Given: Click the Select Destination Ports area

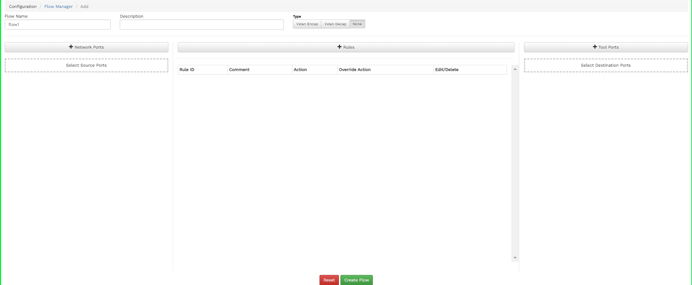Looking at the screenshot, I should (605, 65).
